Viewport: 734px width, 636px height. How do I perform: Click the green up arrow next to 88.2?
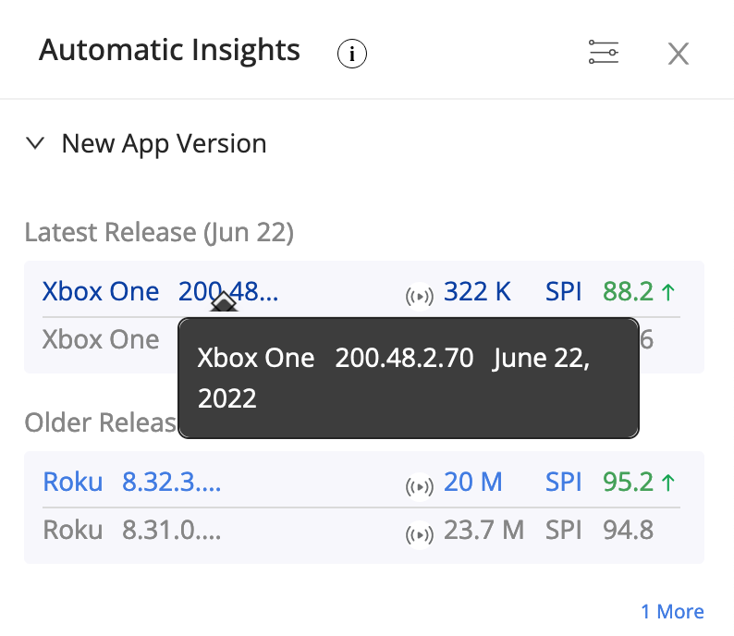tap(669, 292)
